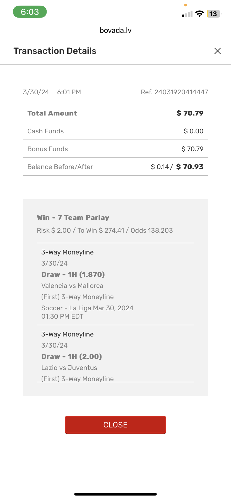Tap the Draw - 1H (1.870) selection
231x500 pixels.
73,275
